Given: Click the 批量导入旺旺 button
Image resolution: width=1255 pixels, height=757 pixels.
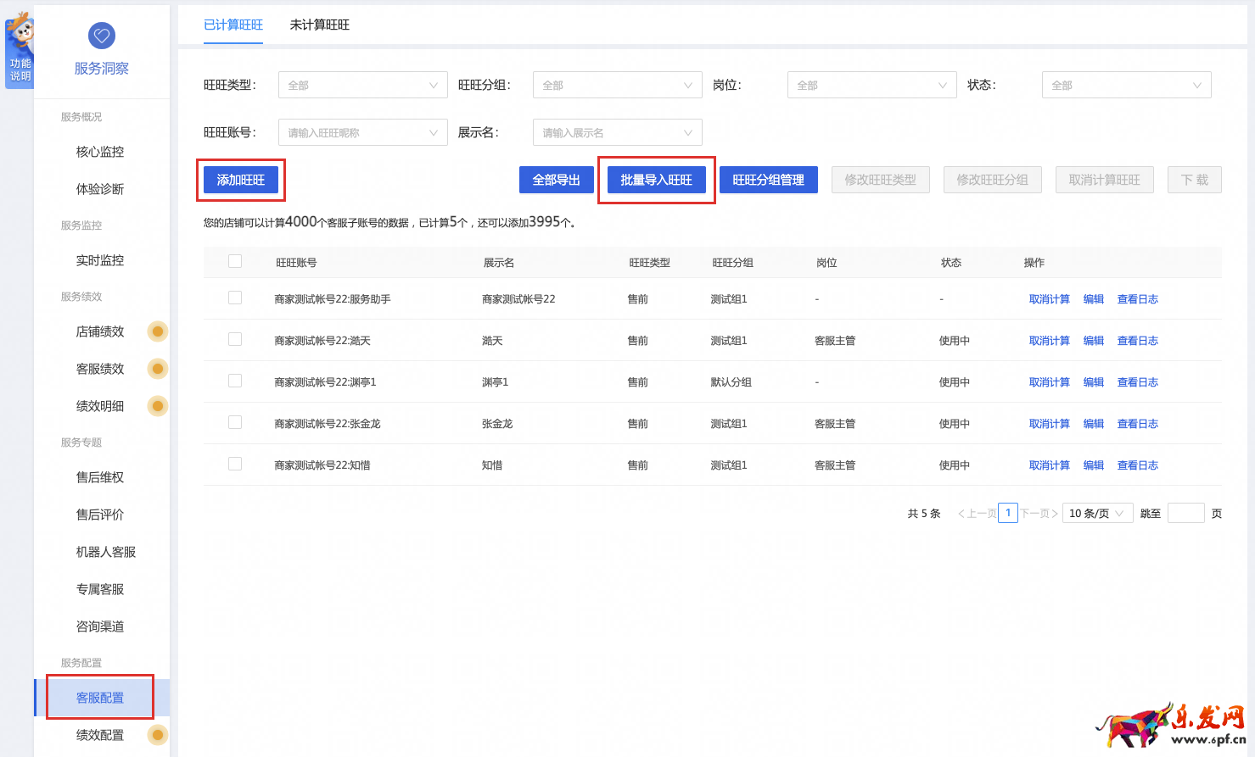Looking at the screenshot, I should 656,180.
